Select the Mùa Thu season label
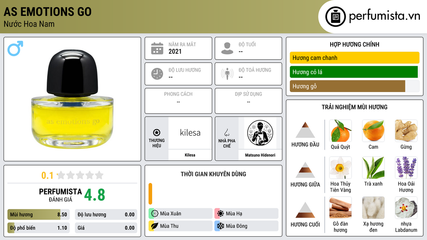This screenshot has width=427, height=240. point(169,226)
